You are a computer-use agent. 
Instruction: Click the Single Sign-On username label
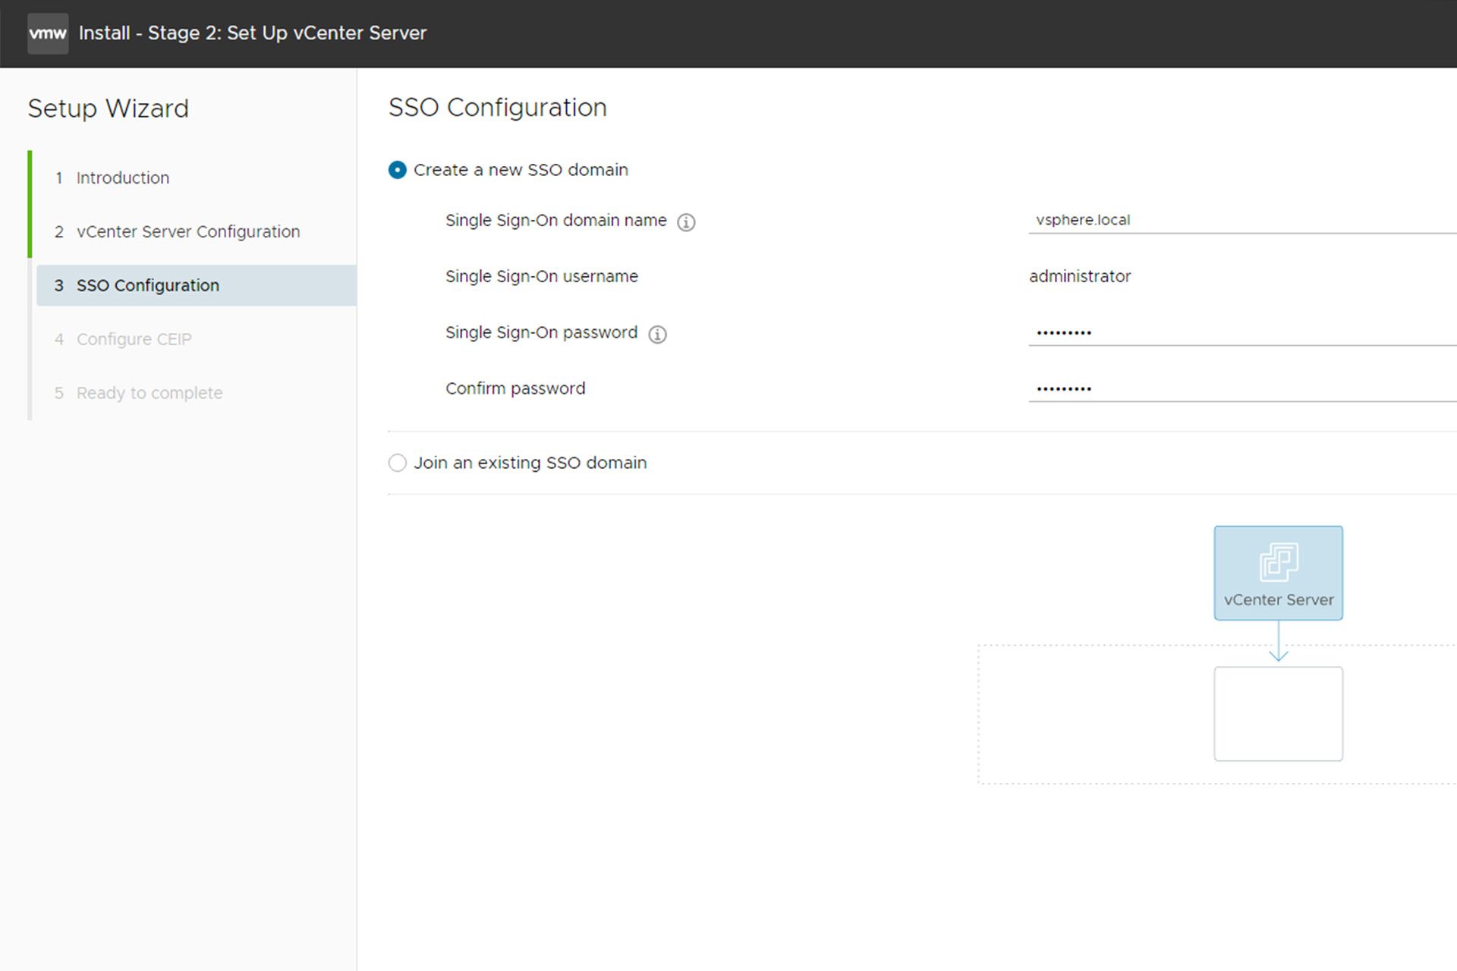click(542, 276)
